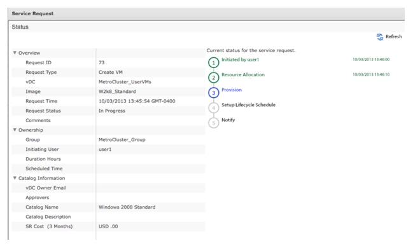Click the Refresh icon
Viewport: 413px width, 248px height.
(379, 37)
